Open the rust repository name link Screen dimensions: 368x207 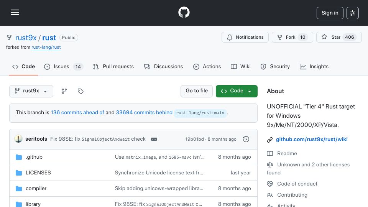click(x=49, y=38)
